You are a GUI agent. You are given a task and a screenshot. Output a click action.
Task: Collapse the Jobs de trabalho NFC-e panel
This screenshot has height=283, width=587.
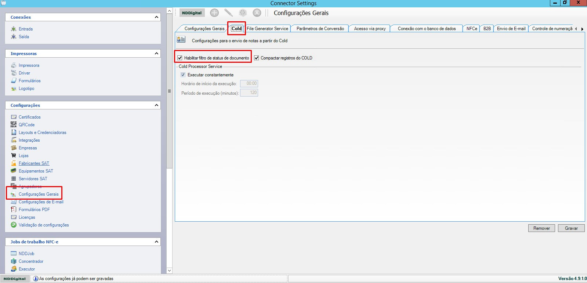pos(156,242)
